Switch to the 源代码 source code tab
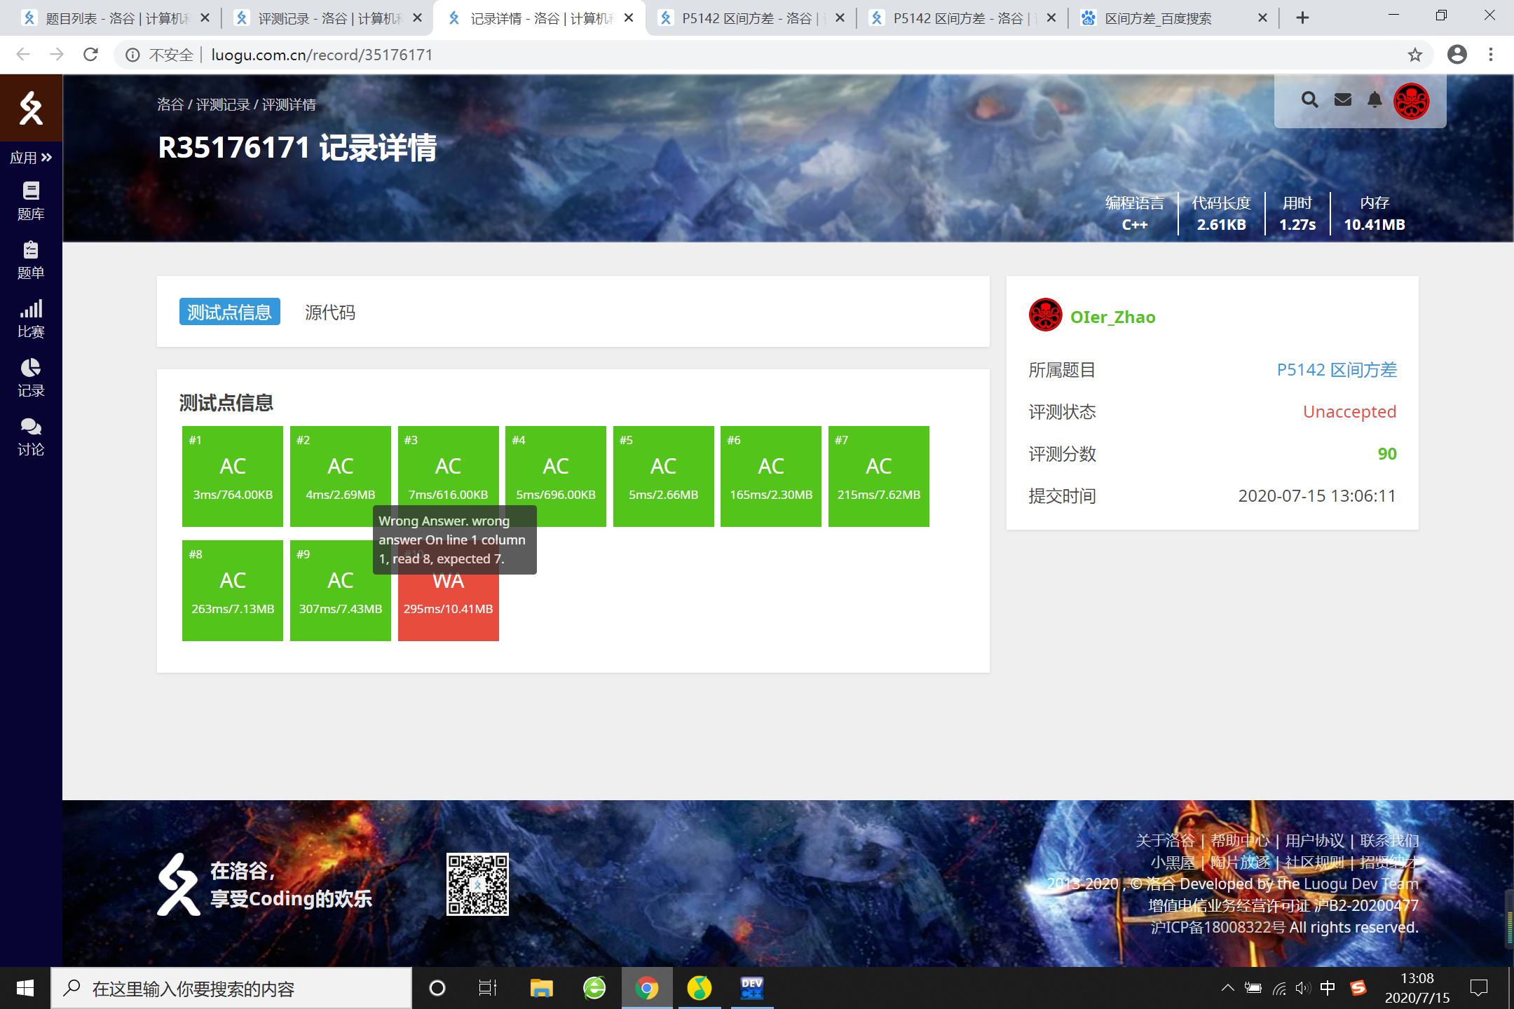This screenshot has height=1009, width=1514. coord(330,313)
